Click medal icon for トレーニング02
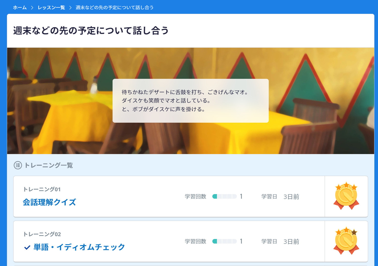378x266 pixels. (x=346, y=241)
